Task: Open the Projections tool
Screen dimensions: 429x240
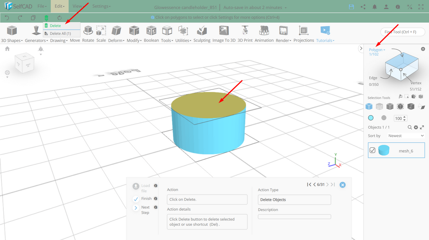Action: [x=304, y=34]
